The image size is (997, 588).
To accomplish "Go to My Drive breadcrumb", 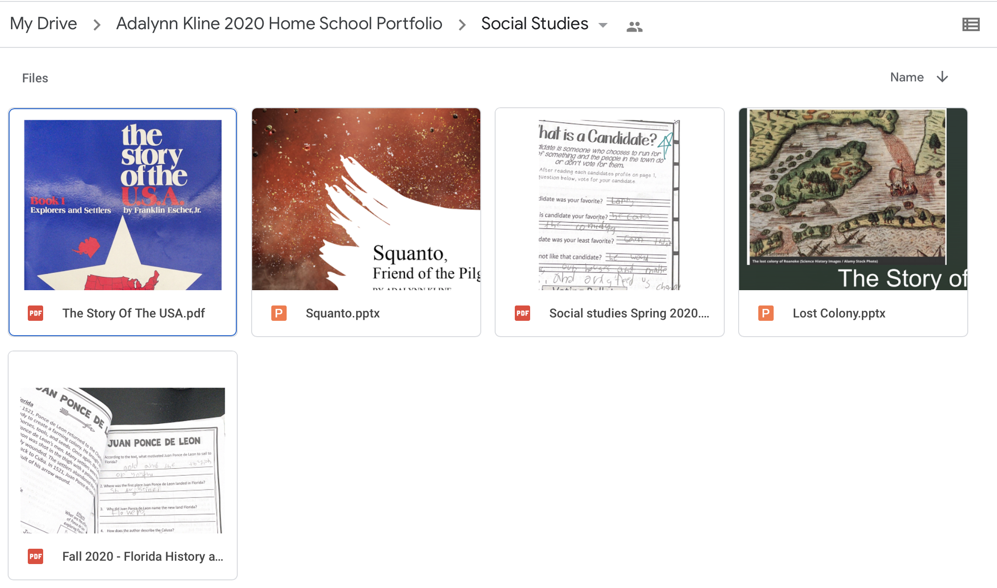I will (x=44, y=23).
